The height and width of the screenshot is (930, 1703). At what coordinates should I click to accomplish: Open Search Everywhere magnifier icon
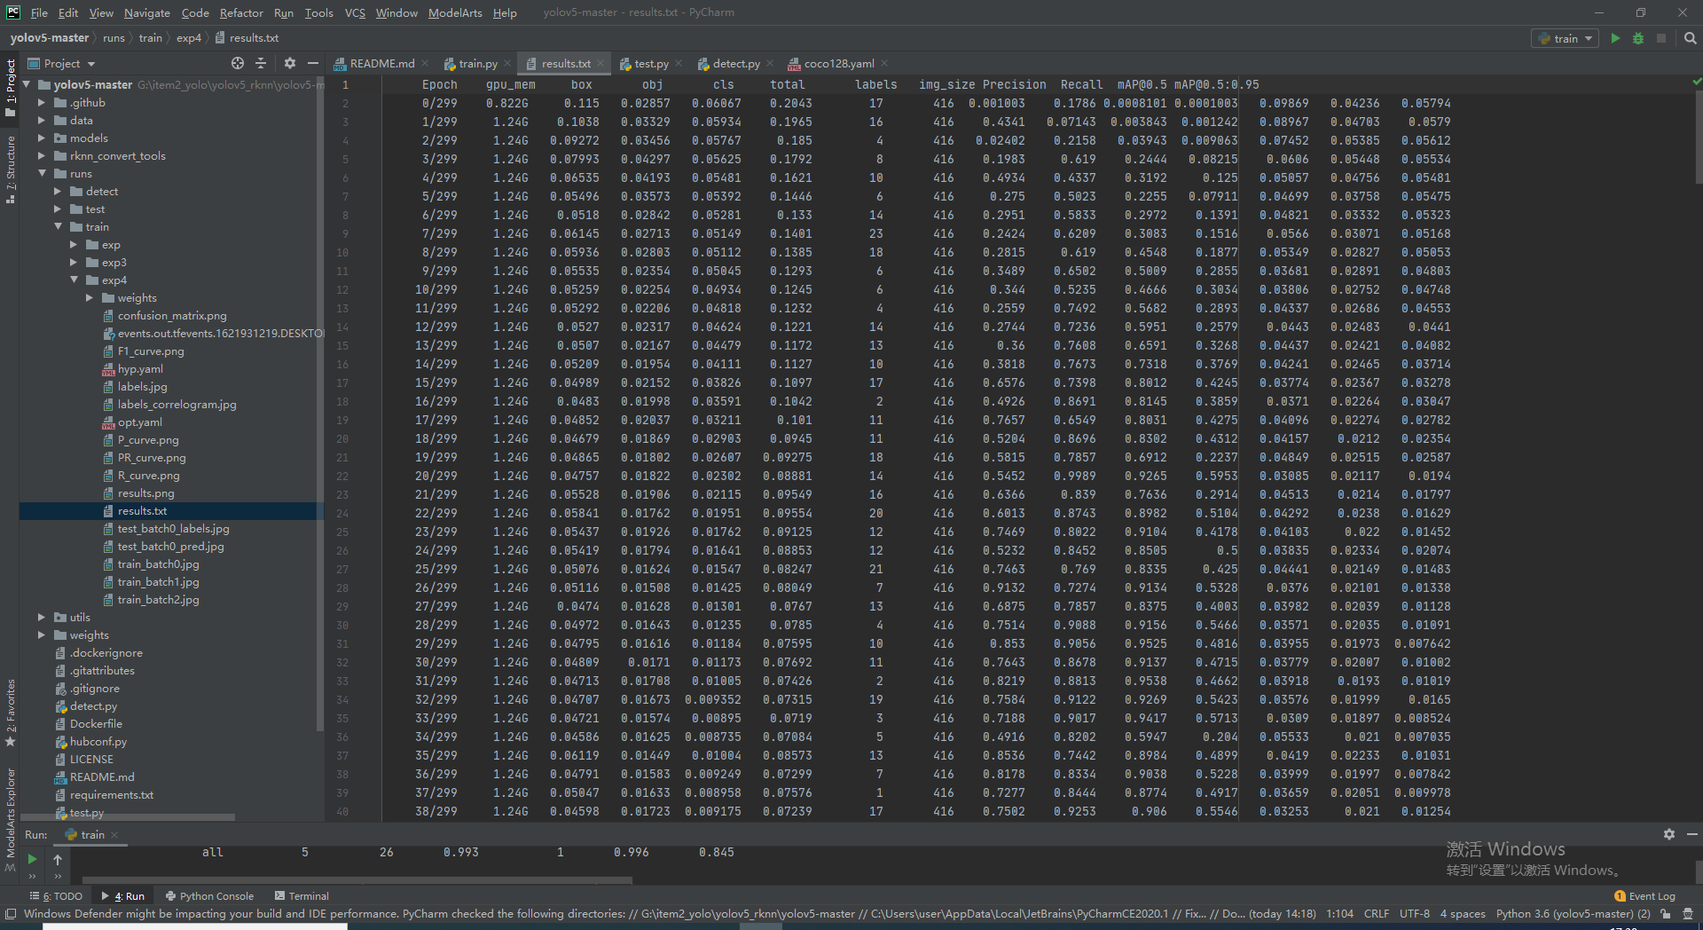[1690, 38]
